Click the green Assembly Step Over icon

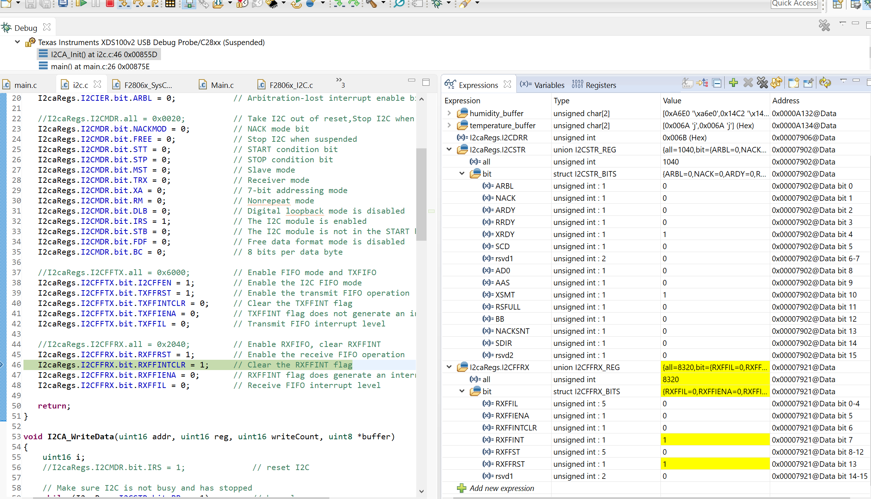354,3
